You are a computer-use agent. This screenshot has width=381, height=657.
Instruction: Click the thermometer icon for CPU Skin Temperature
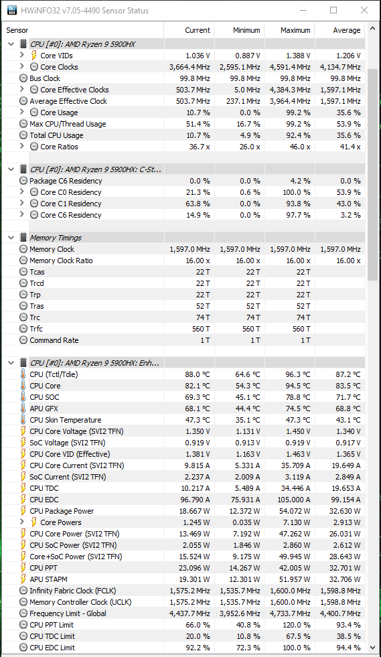[x=23, y=419]
